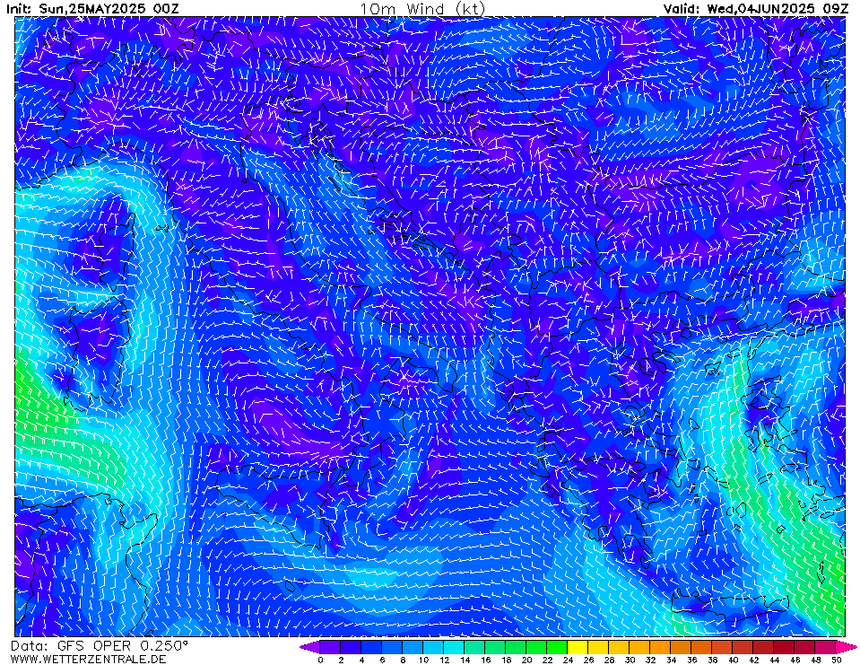
Task: Select the green 16–18 kt legend band
Action: click(495, 647)
